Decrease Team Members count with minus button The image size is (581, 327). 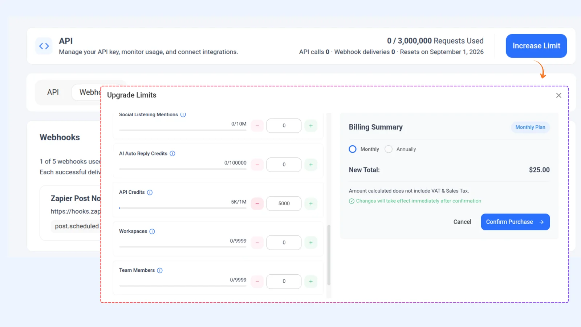(x=257, y=281)
